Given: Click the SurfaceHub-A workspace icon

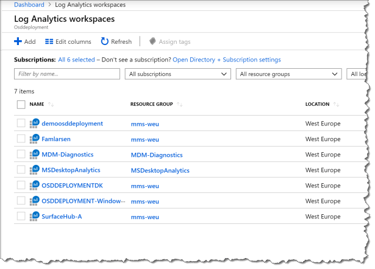Looking at the screenshot, I should click(34, 217).
